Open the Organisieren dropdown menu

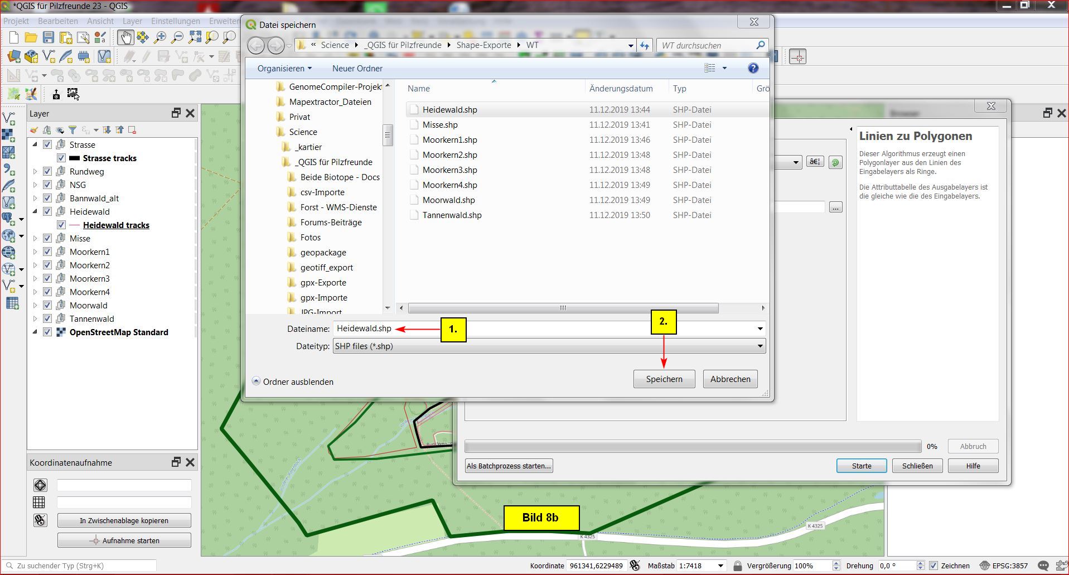pyautogui.click(x=284, y=69)
